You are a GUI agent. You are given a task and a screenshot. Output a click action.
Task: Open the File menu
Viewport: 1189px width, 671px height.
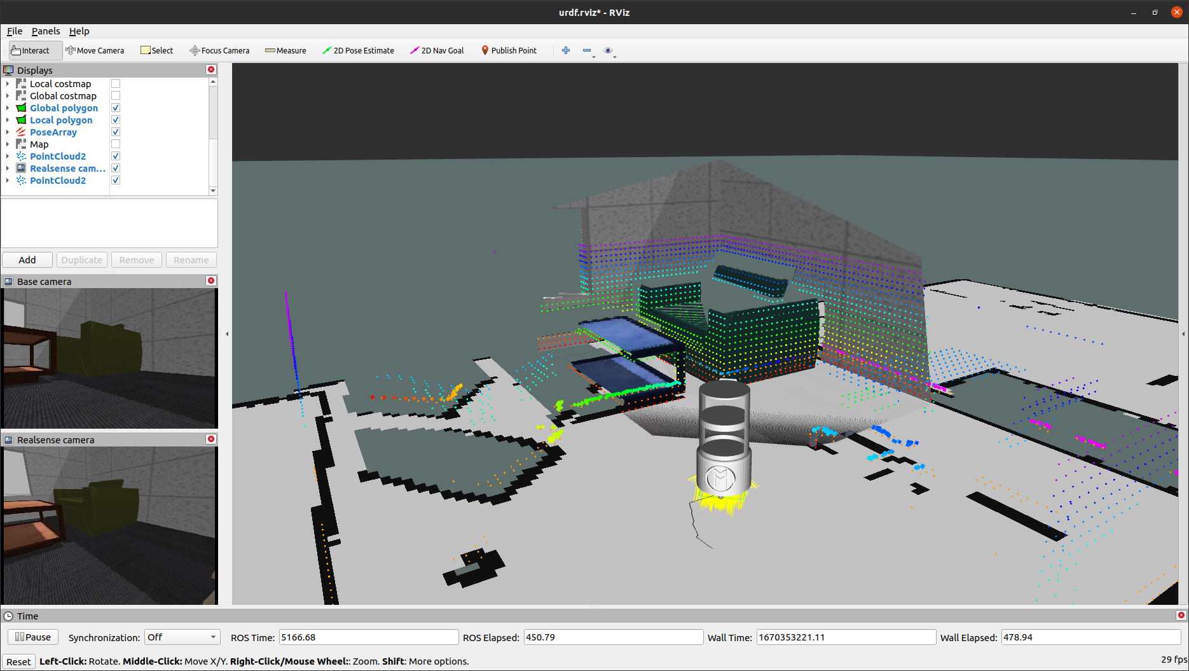pos(15,31)
